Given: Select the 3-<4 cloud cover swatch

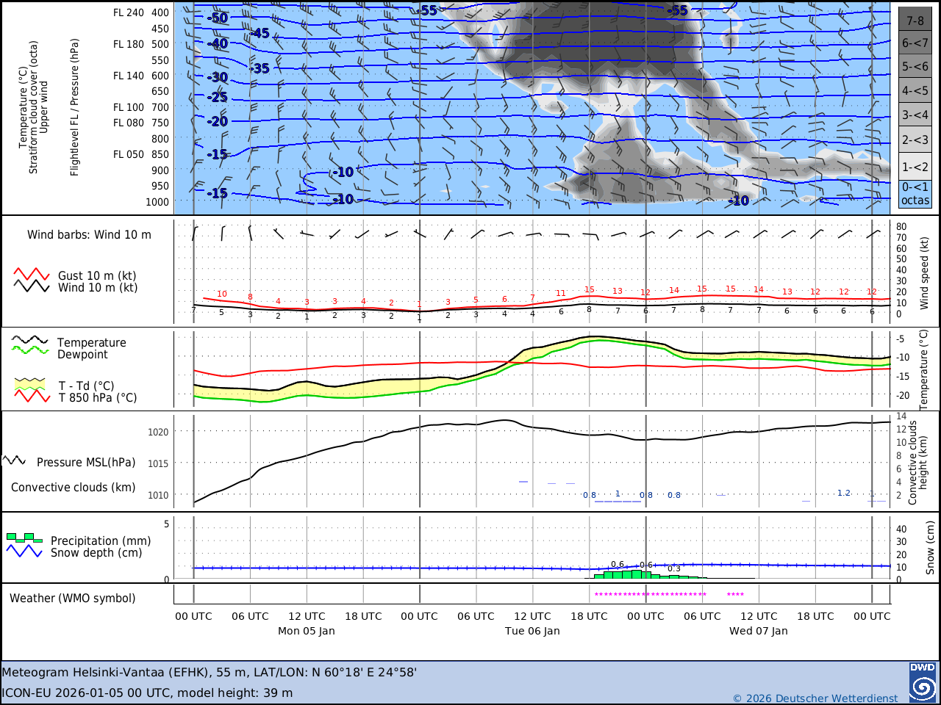Looking at the screenshot, I should click(x=915, y=115).
